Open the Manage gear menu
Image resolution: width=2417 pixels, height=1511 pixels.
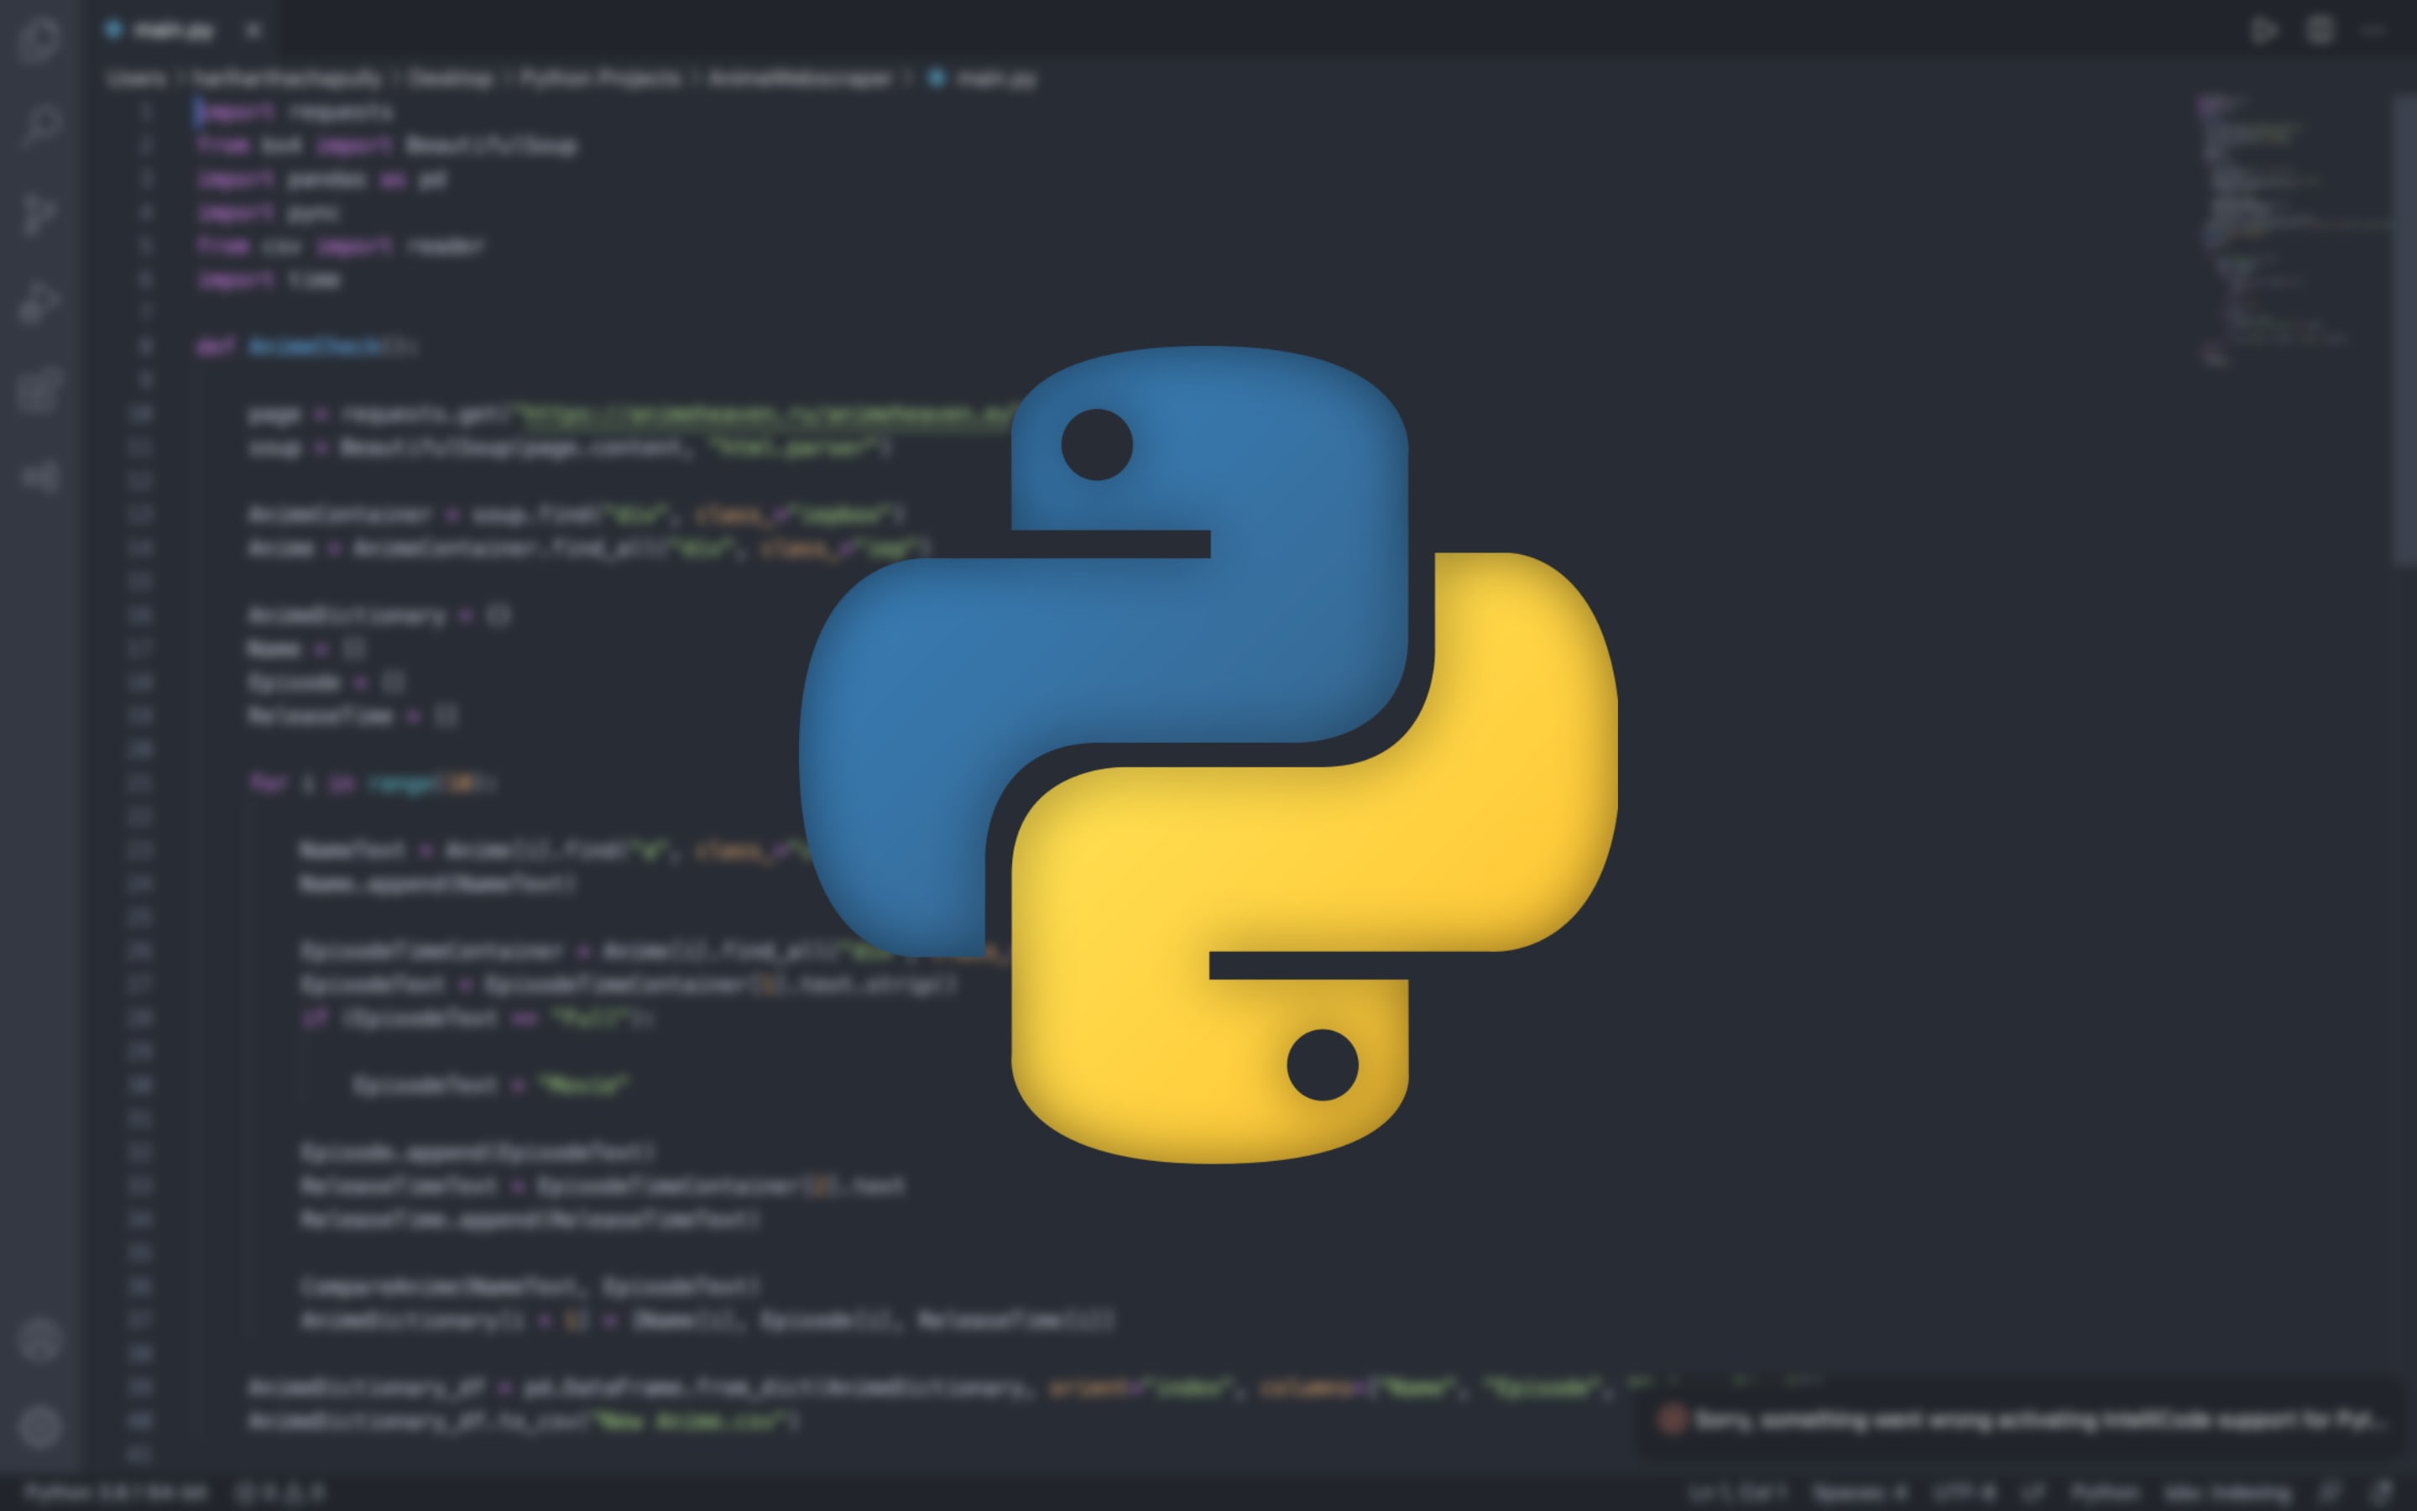click(40, 1427)
